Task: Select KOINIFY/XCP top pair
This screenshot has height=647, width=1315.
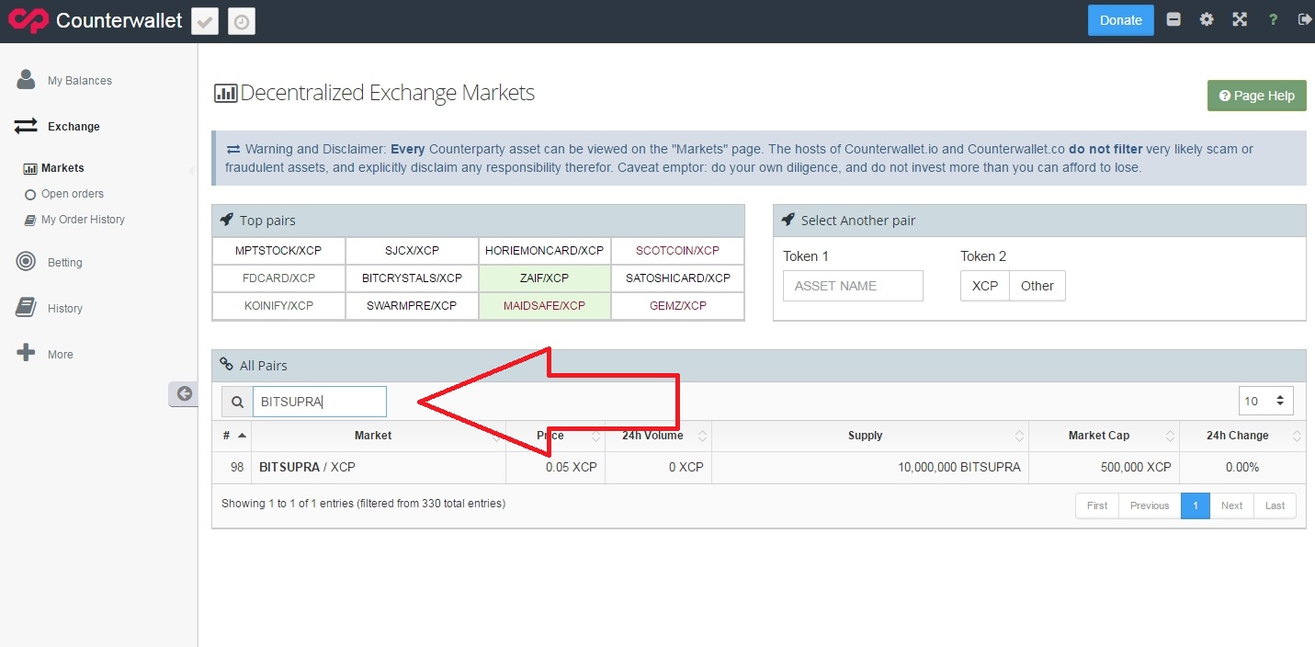Action: (278, 306)
